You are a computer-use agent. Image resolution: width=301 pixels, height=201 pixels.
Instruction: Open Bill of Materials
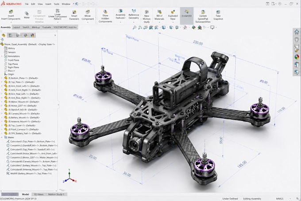[159, 15]
